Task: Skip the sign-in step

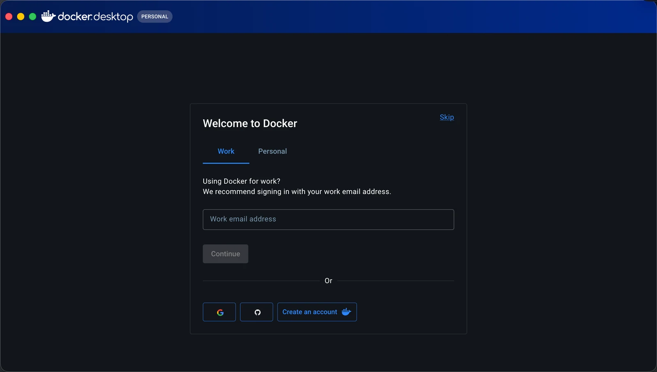Action: 447,117
